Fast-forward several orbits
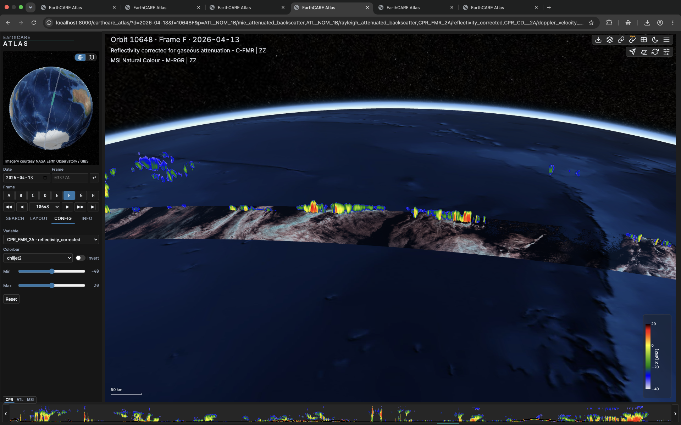 click(x=81, y=207)
